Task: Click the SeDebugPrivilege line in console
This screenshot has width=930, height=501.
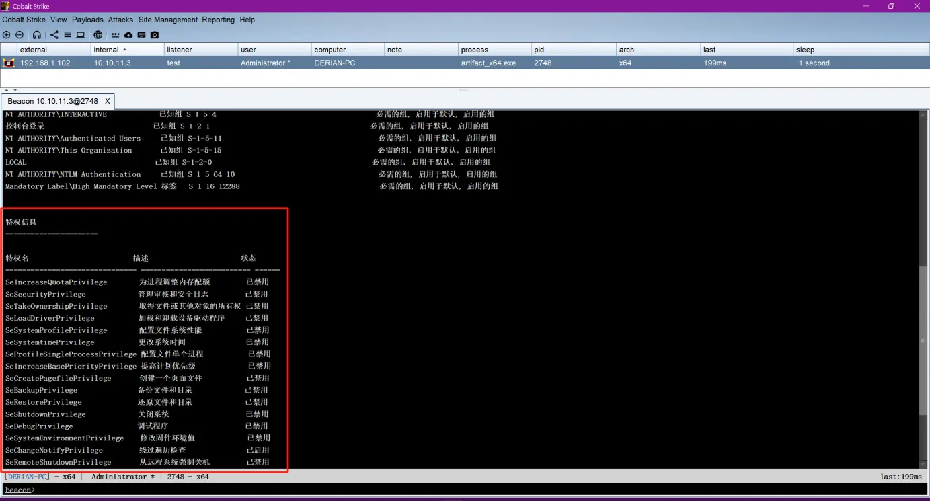Action: 137,426
